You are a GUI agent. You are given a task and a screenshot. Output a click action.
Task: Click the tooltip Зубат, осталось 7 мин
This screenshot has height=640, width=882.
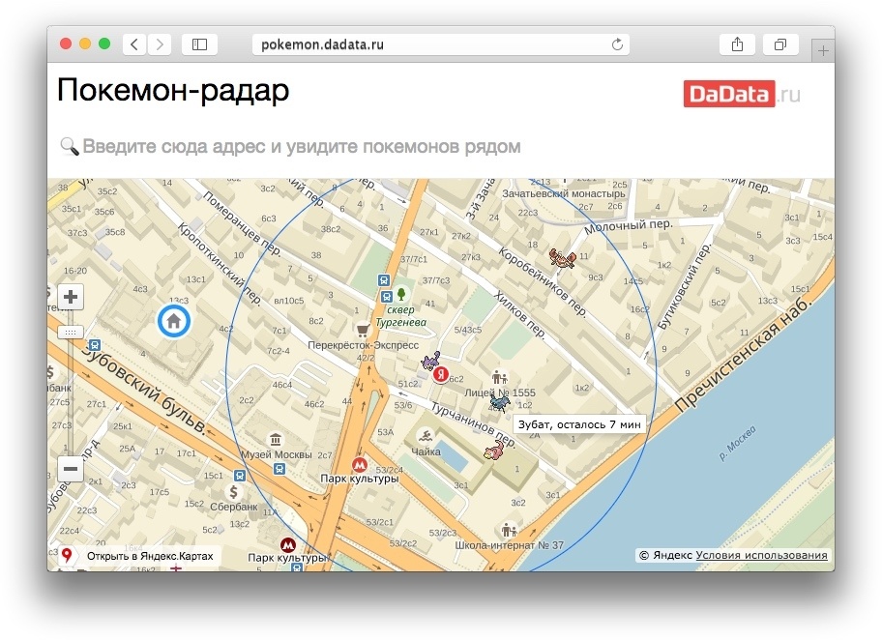tap(580, 423)
